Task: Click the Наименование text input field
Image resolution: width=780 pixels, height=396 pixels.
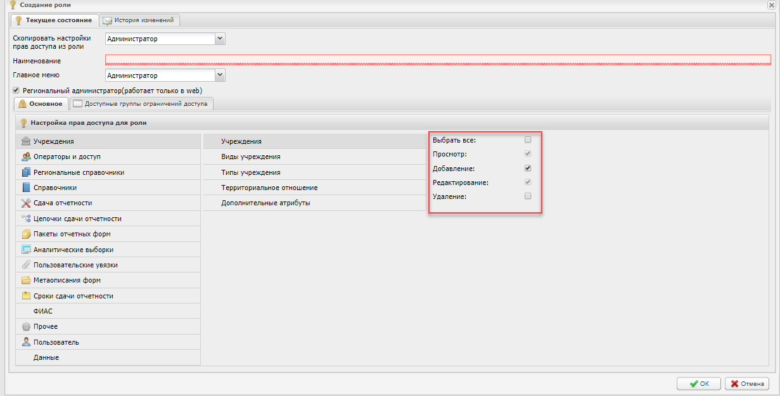Action: (x=437, y=60)
